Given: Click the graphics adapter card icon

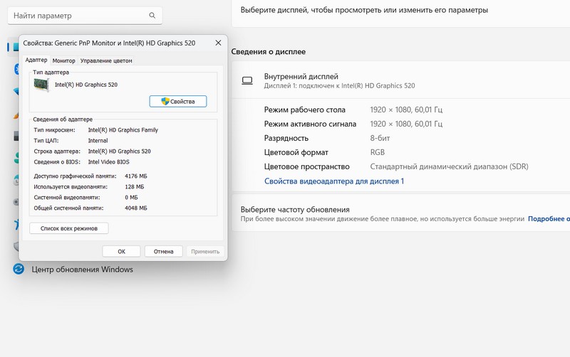Looking at the screenshot, I should click(x=43, y=85).
